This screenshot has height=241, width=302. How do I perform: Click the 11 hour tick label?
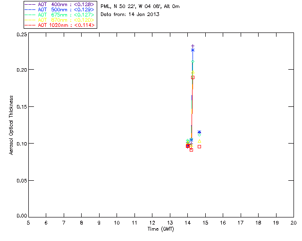[134, 223]
